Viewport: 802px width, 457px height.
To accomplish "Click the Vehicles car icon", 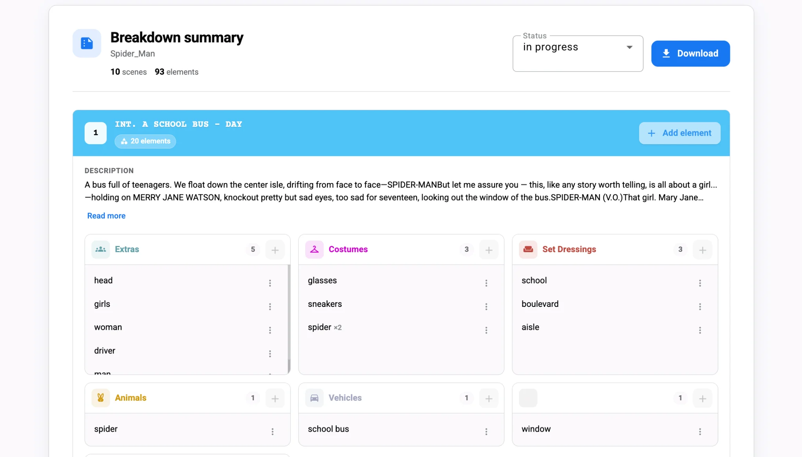I will coord(314,398).
